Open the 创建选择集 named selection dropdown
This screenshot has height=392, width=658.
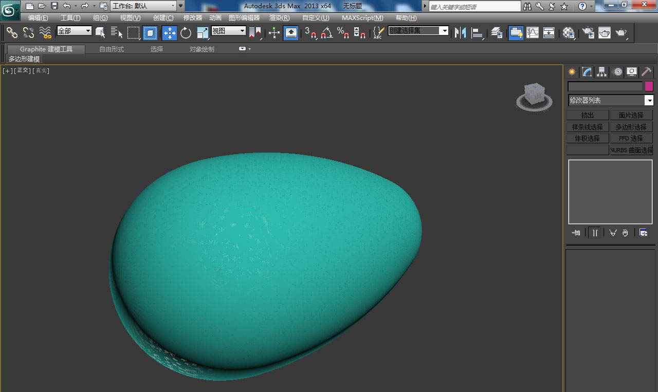[418, 31]
